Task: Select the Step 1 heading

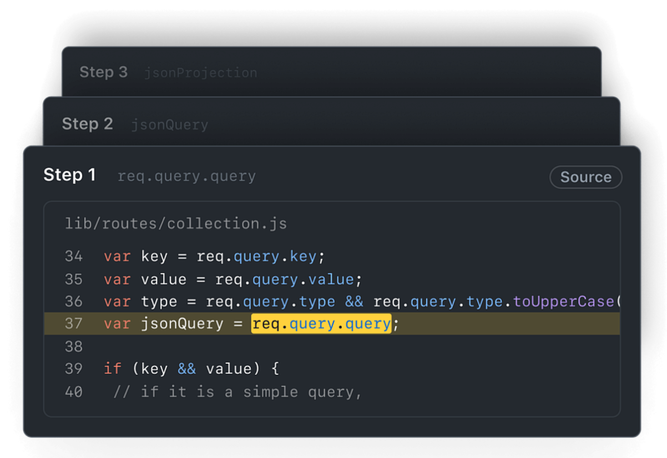Action: (70, 175)
